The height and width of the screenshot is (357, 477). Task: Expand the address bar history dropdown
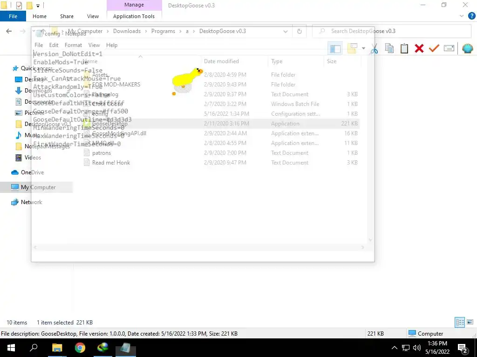pos(286,31)
